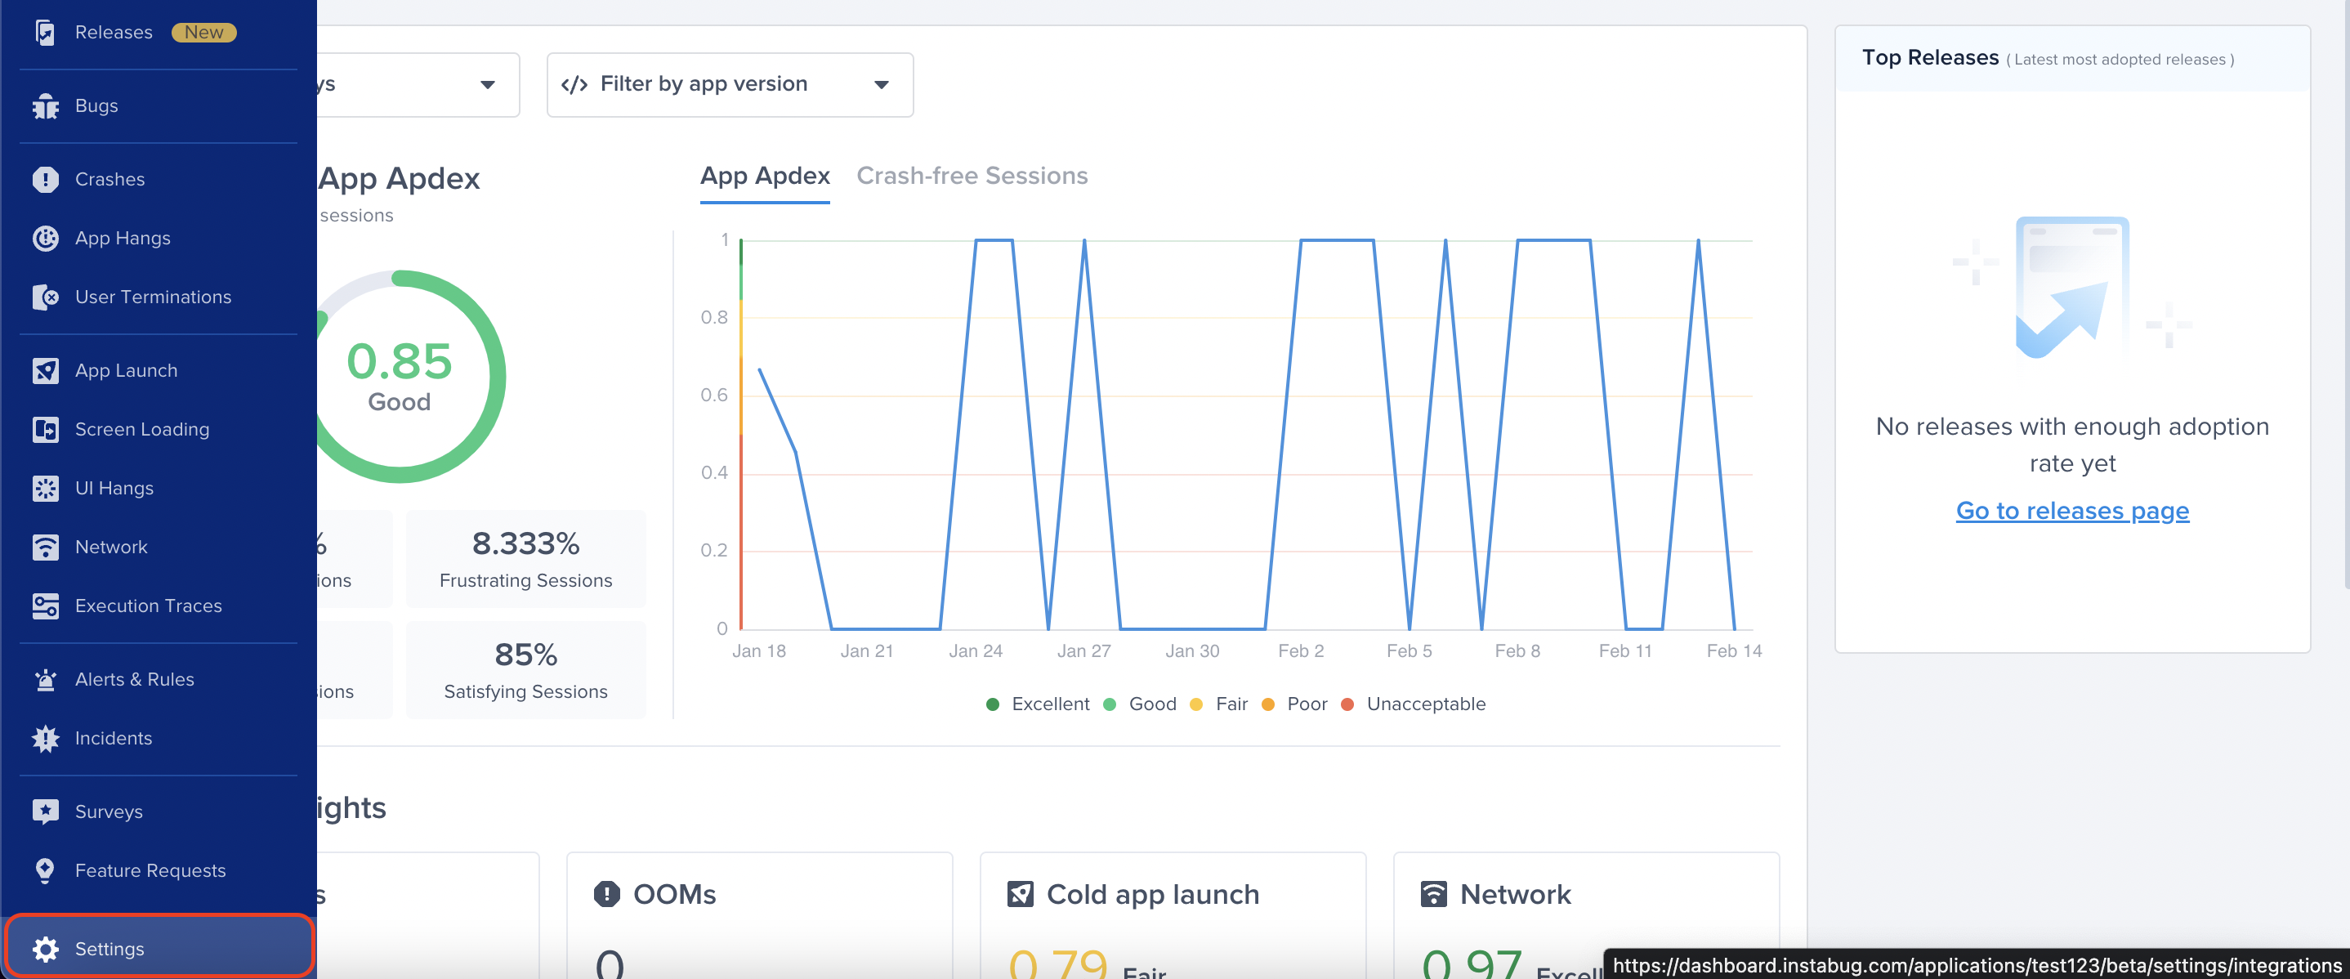Viewport: 2350px width, 979px height.
Task: Toggle the Good legend series
Action: point(1141,704)
